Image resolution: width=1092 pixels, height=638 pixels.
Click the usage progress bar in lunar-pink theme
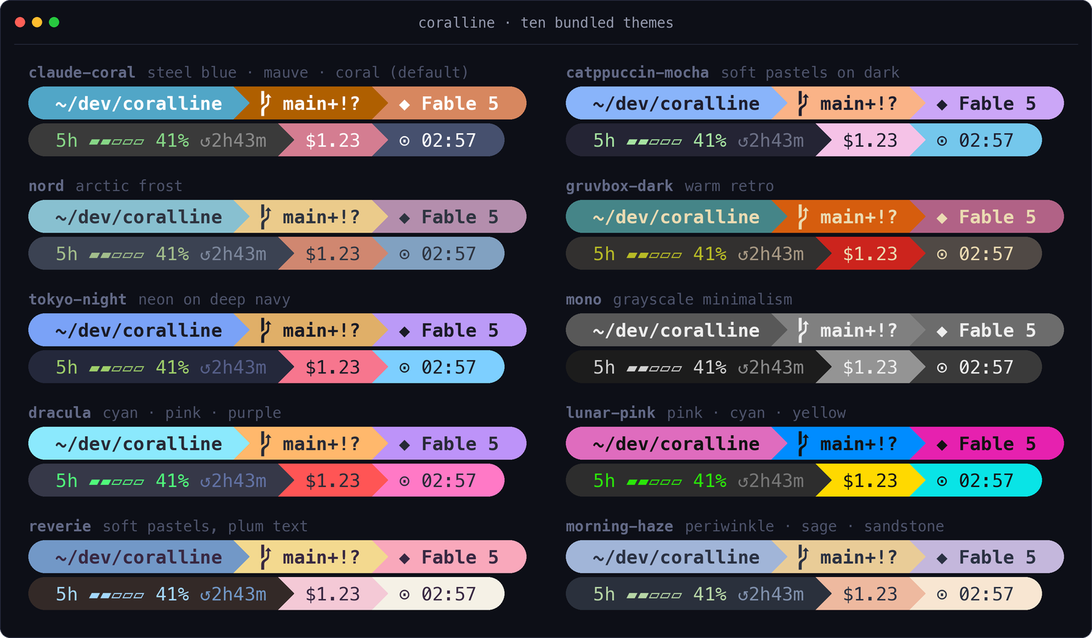point(654,482)
